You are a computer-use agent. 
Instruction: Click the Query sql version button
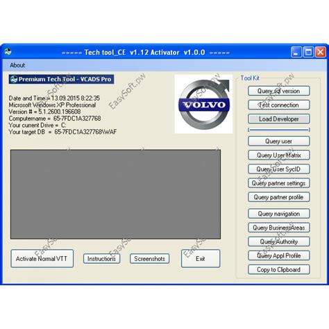[x=279, y=91]
